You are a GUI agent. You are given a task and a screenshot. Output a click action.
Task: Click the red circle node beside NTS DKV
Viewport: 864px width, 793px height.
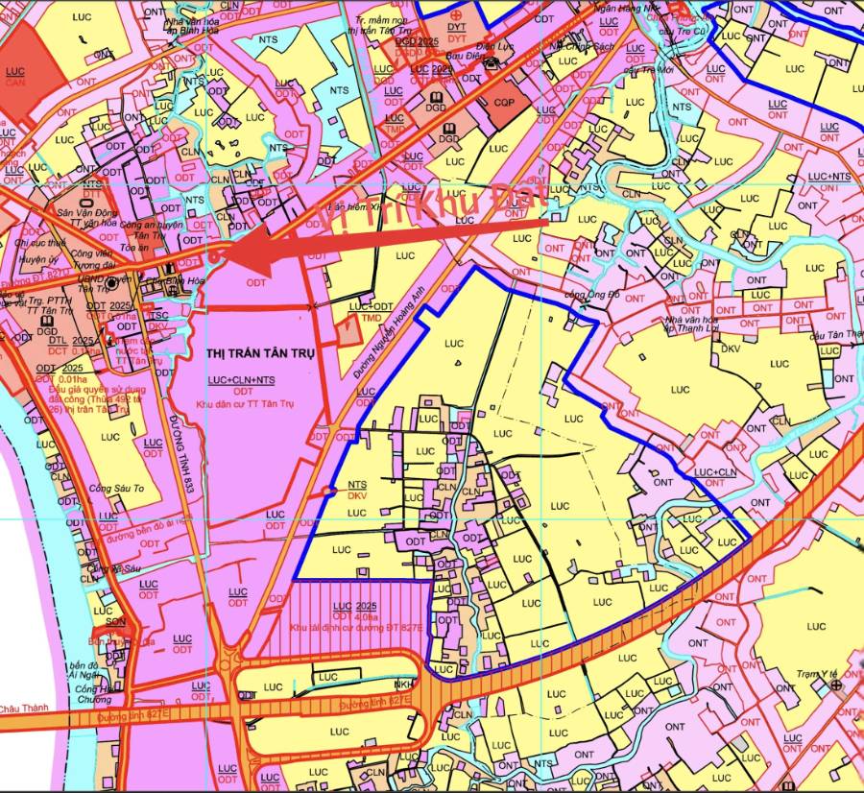(x=327, y=491)
